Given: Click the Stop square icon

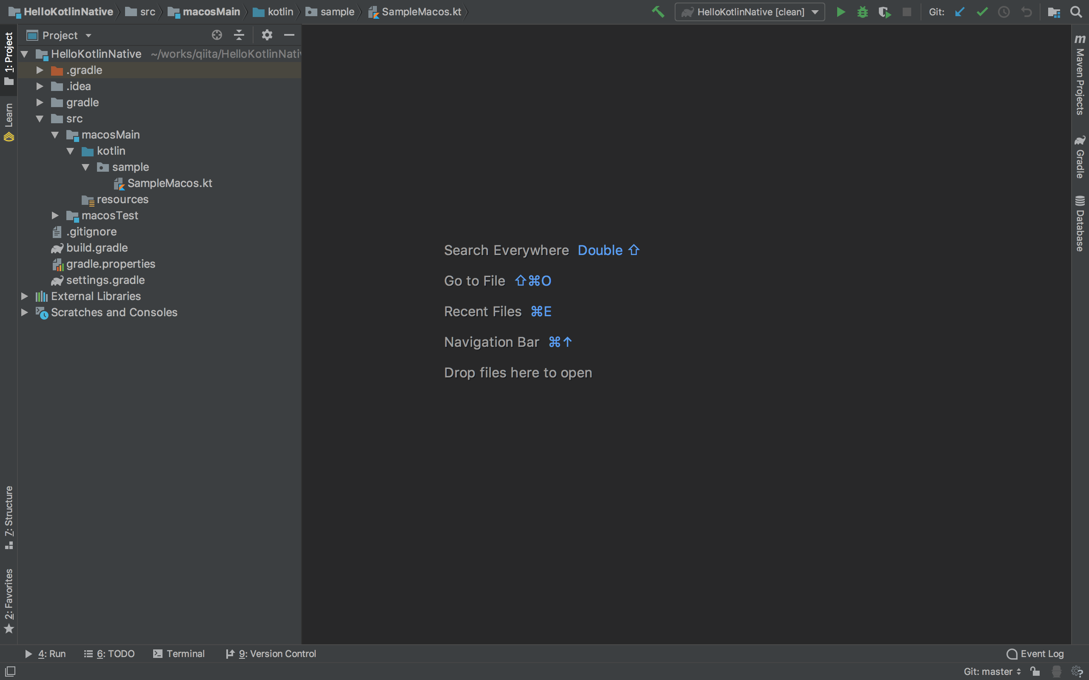Looking at the screenshot, I should pyautogui.click(x=907, y=12).
